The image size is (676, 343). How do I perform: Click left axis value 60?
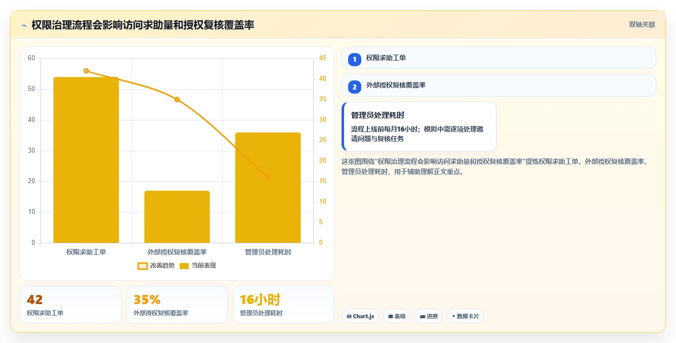31,58
